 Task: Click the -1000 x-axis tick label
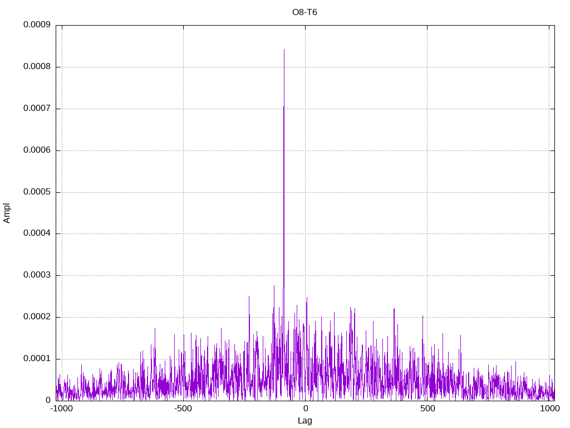(61, 408)
